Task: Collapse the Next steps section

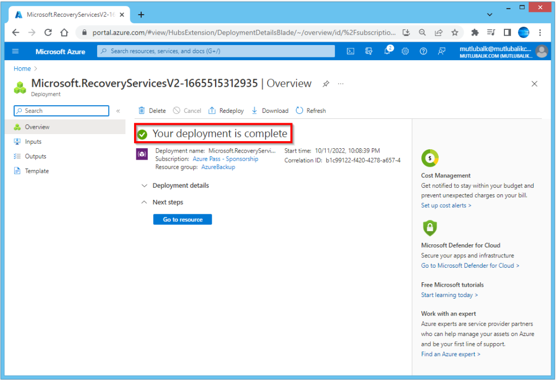Action: [162, 202]
